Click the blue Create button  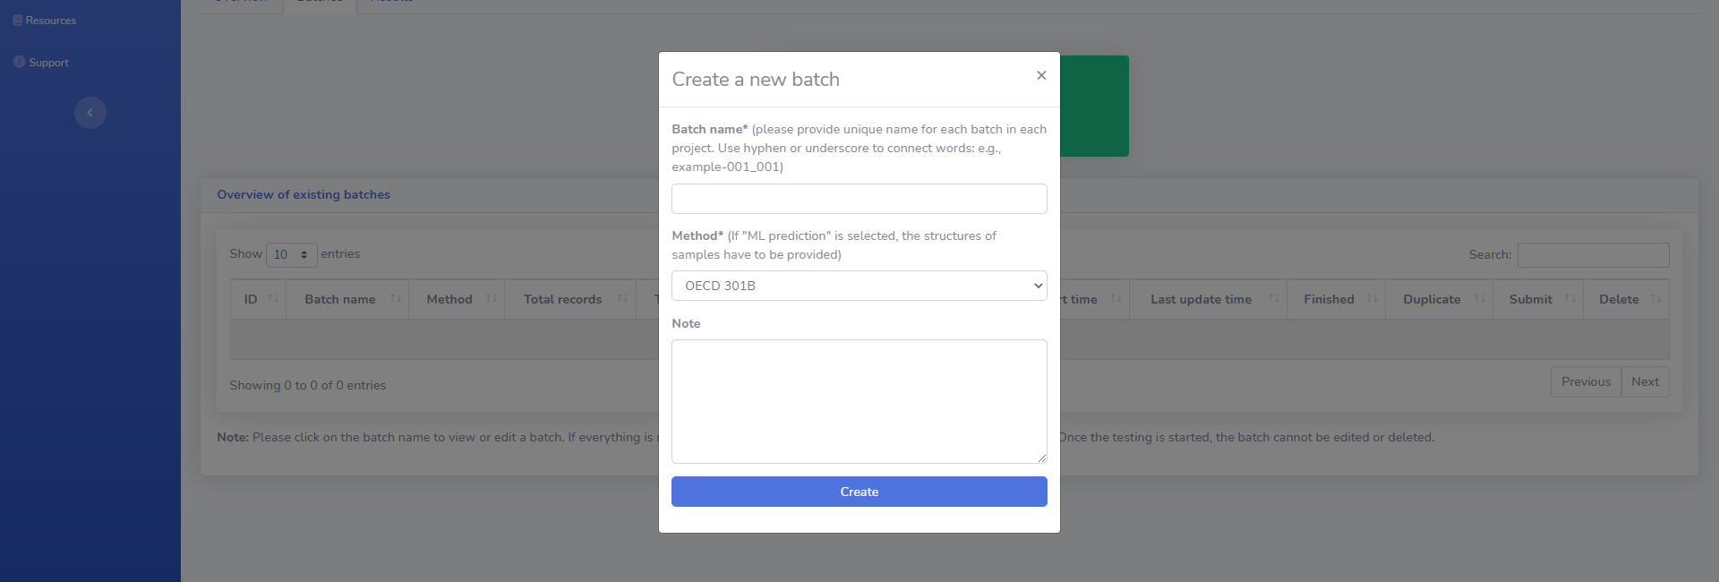(859, 492)
